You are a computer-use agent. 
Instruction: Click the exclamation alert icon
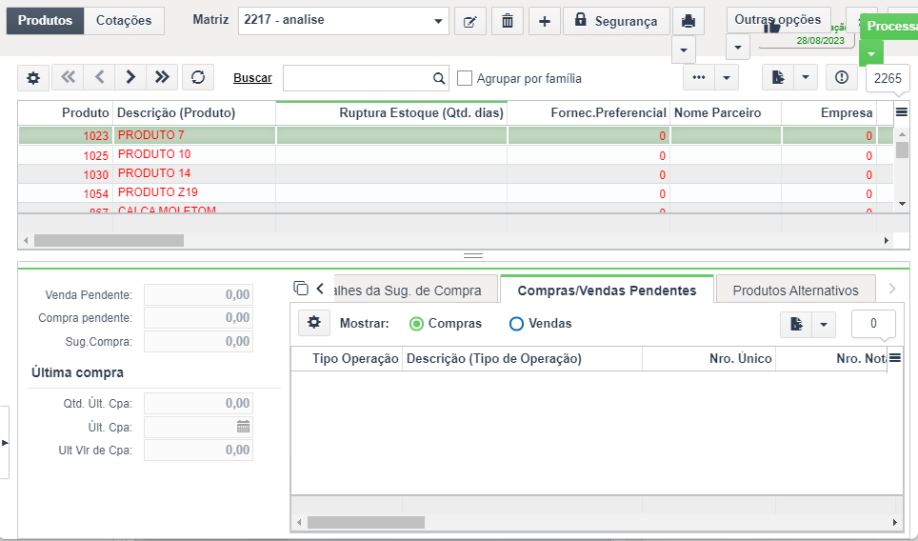(x=841, y=77)
